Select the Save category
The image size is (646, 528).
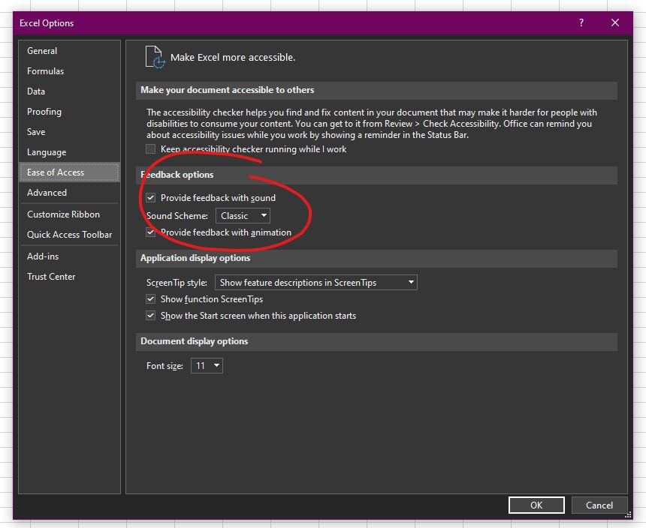(69, 131)
